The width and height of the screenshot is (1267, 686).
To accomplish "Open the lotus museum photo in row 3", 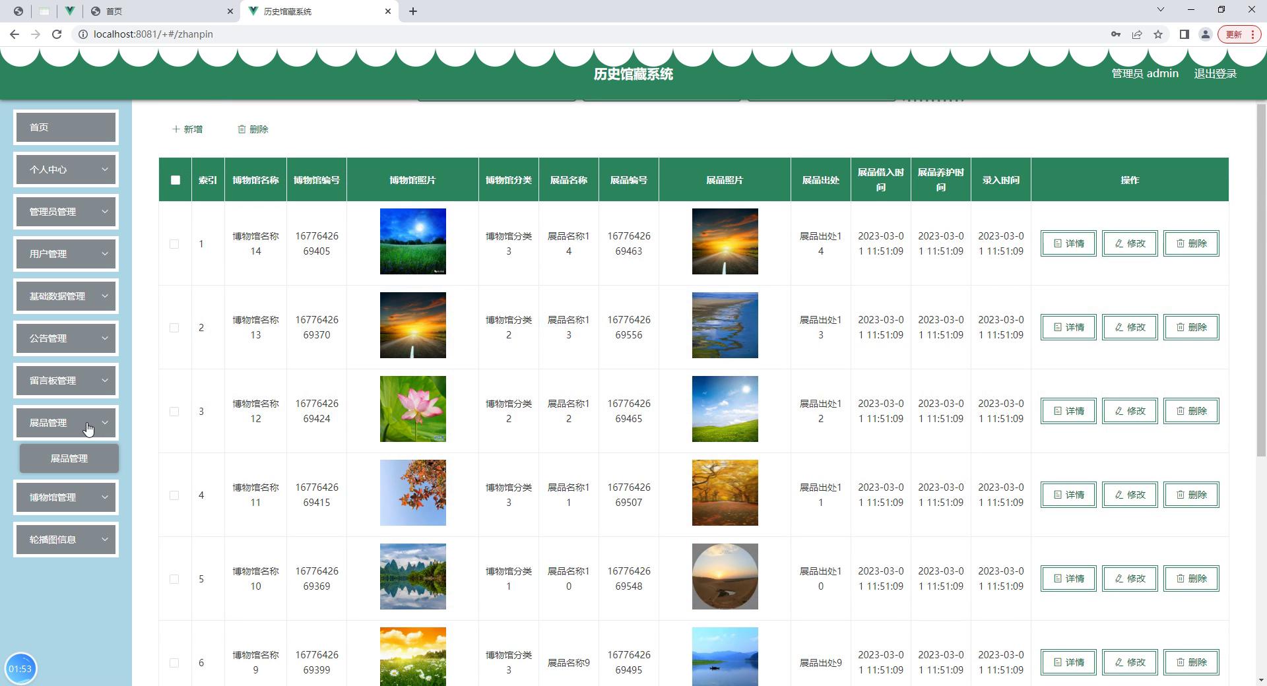I will tap(413, 409).
